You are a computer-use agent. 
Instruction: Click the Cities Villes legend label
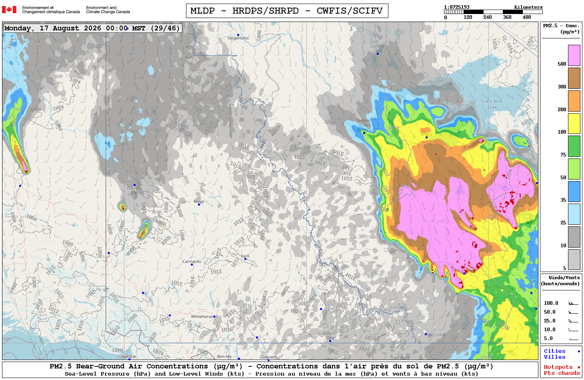[555, 354]
